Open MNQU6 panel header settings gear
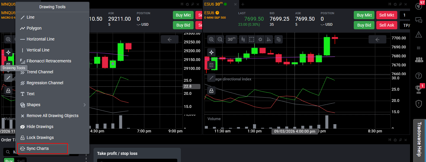 187,4
